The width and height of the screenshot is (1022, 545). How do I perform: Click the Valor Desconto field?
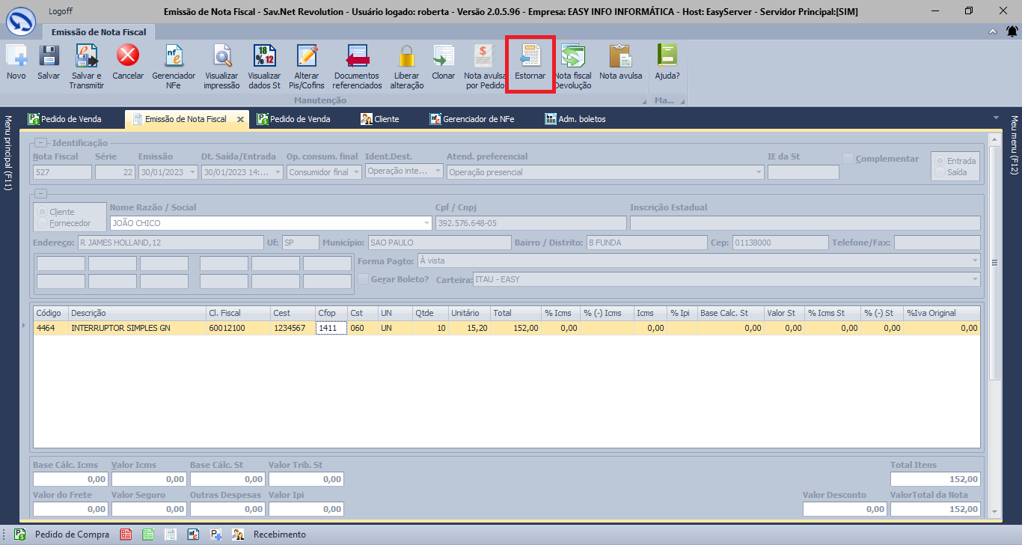(x=845, y=509)
